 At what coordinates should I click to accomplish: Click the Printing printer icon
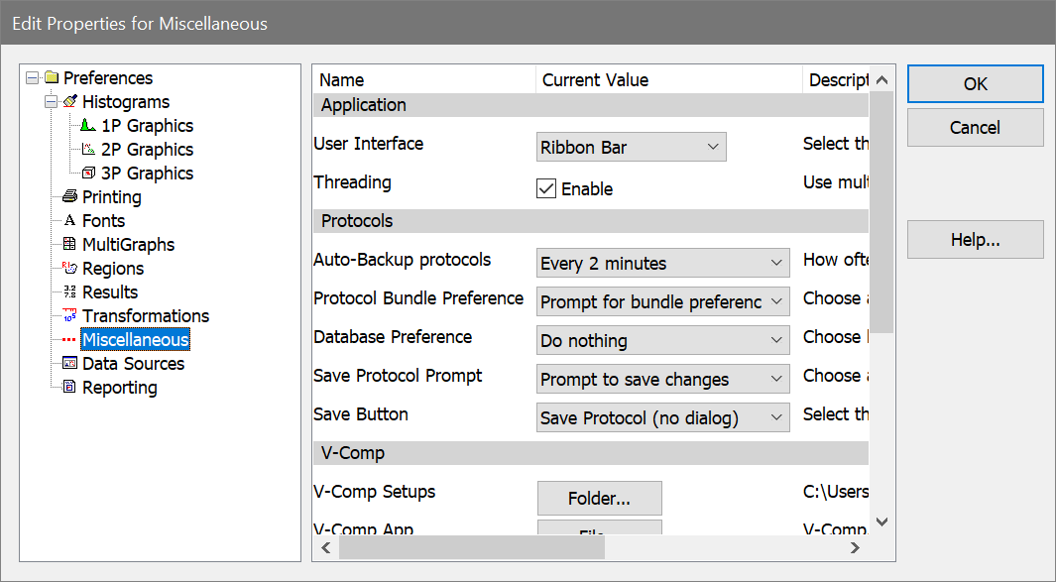click(69, 197)
